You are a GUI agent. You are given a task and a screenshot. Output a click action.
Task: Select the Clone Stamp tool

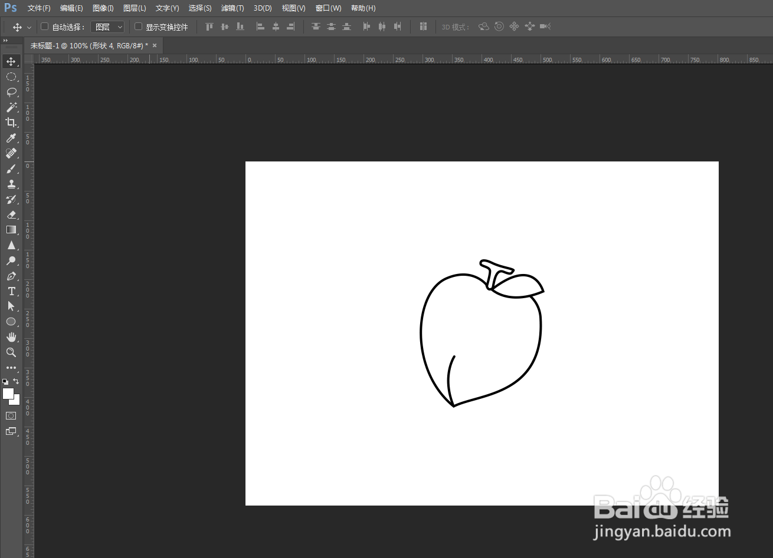tap(11, 184)
